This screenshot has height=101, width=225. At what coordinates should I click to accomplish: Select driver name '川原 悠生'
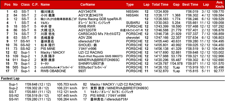(x=48, y=34)
